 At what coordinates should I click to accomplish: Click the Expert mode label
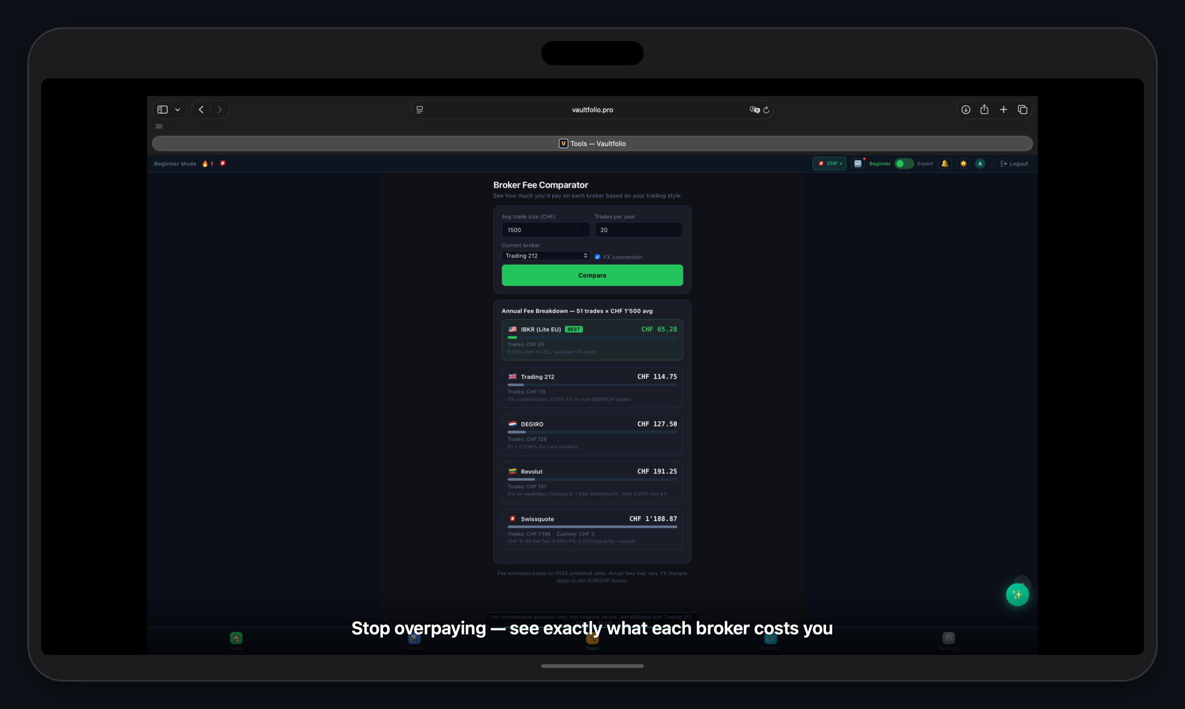click(x=925, y=163)
